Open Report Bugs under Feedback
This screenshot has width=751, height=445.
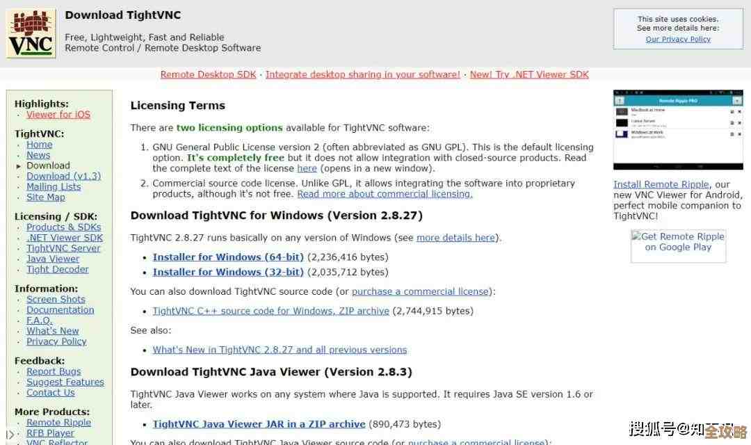coord(54,371)
